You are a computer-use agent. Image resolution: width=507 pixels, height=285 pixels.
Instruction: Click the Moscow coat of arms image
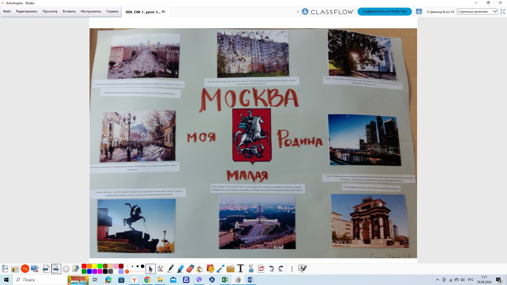click(x=252, y=136)
